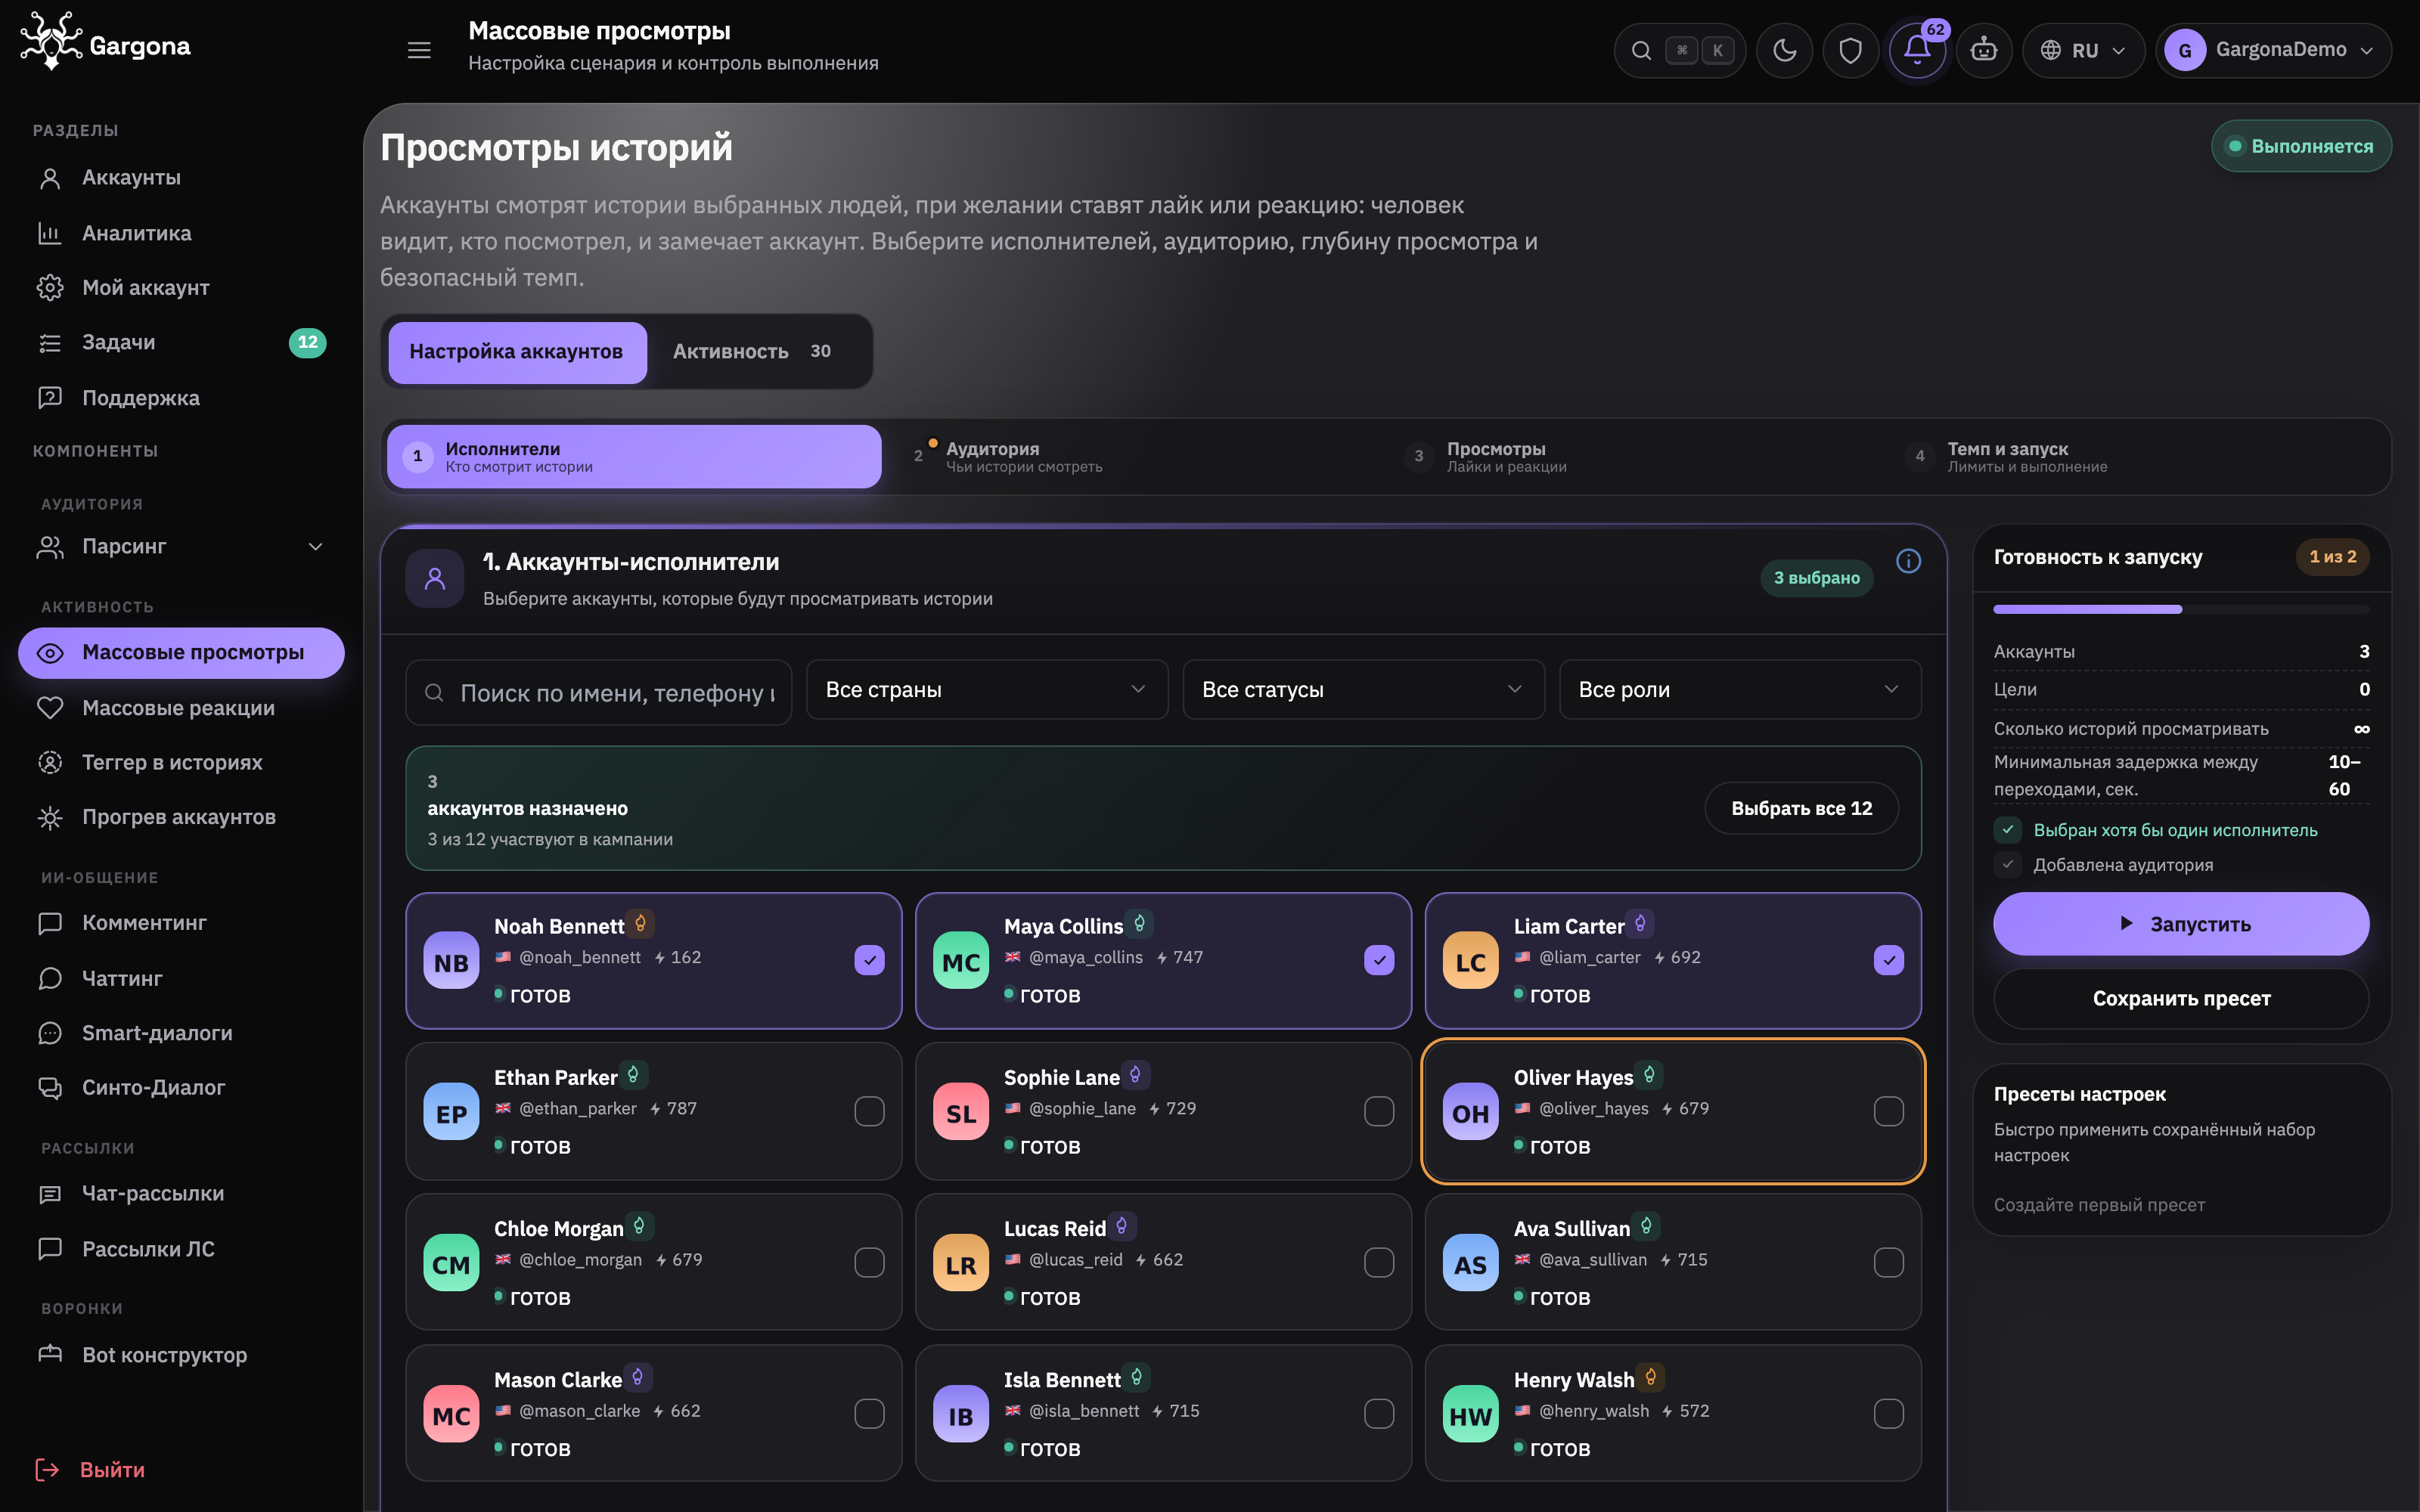Uncheck Maya Collins account checkbox
2420x1512 pixels.
tap(1379, 960)
